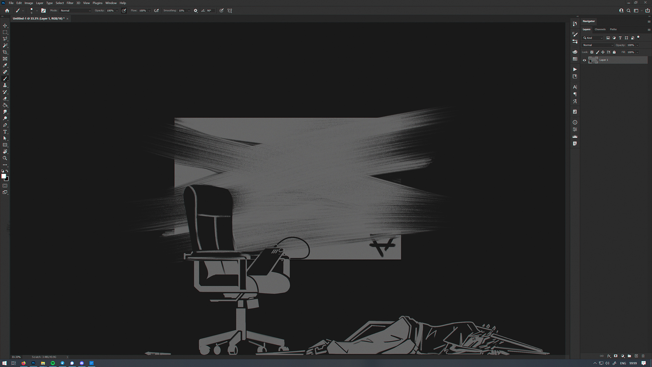This screenshot has height=367, width=652.
Task: Open smoothing options gear icon
Action: (x=196, y=10)
